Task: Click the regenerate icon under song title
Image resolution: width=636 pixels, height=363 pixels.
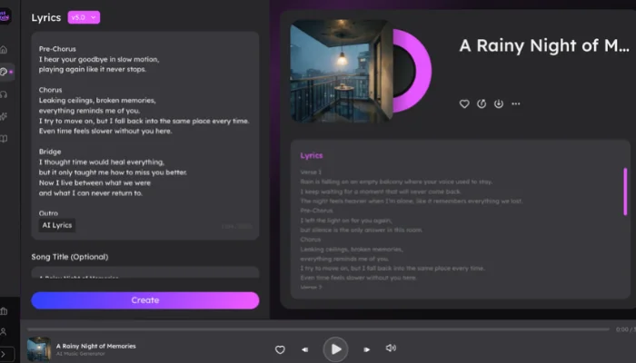Action: (x=482, y=103)
